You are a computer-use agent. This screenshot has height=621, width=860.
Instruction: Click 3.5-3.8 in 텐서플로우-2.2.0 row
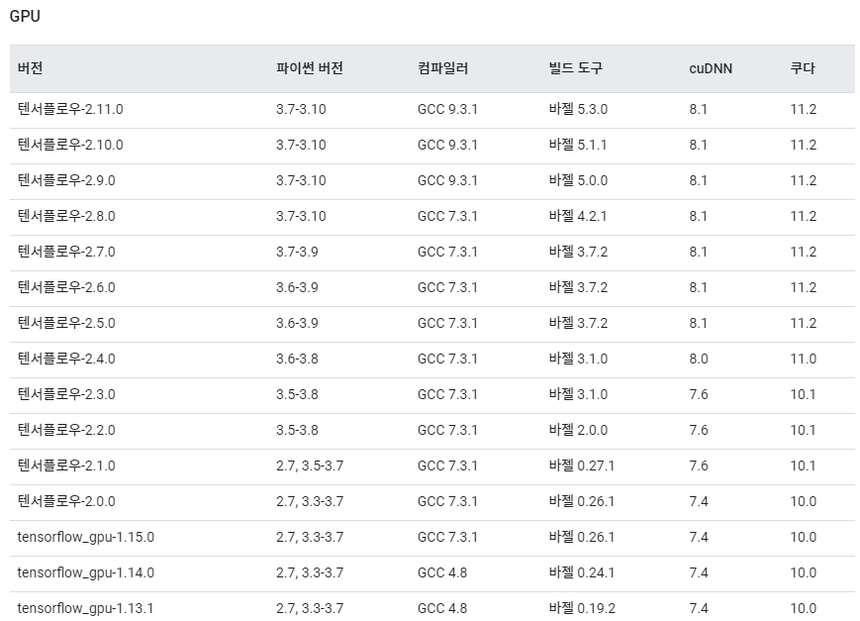tap(297, 430)
